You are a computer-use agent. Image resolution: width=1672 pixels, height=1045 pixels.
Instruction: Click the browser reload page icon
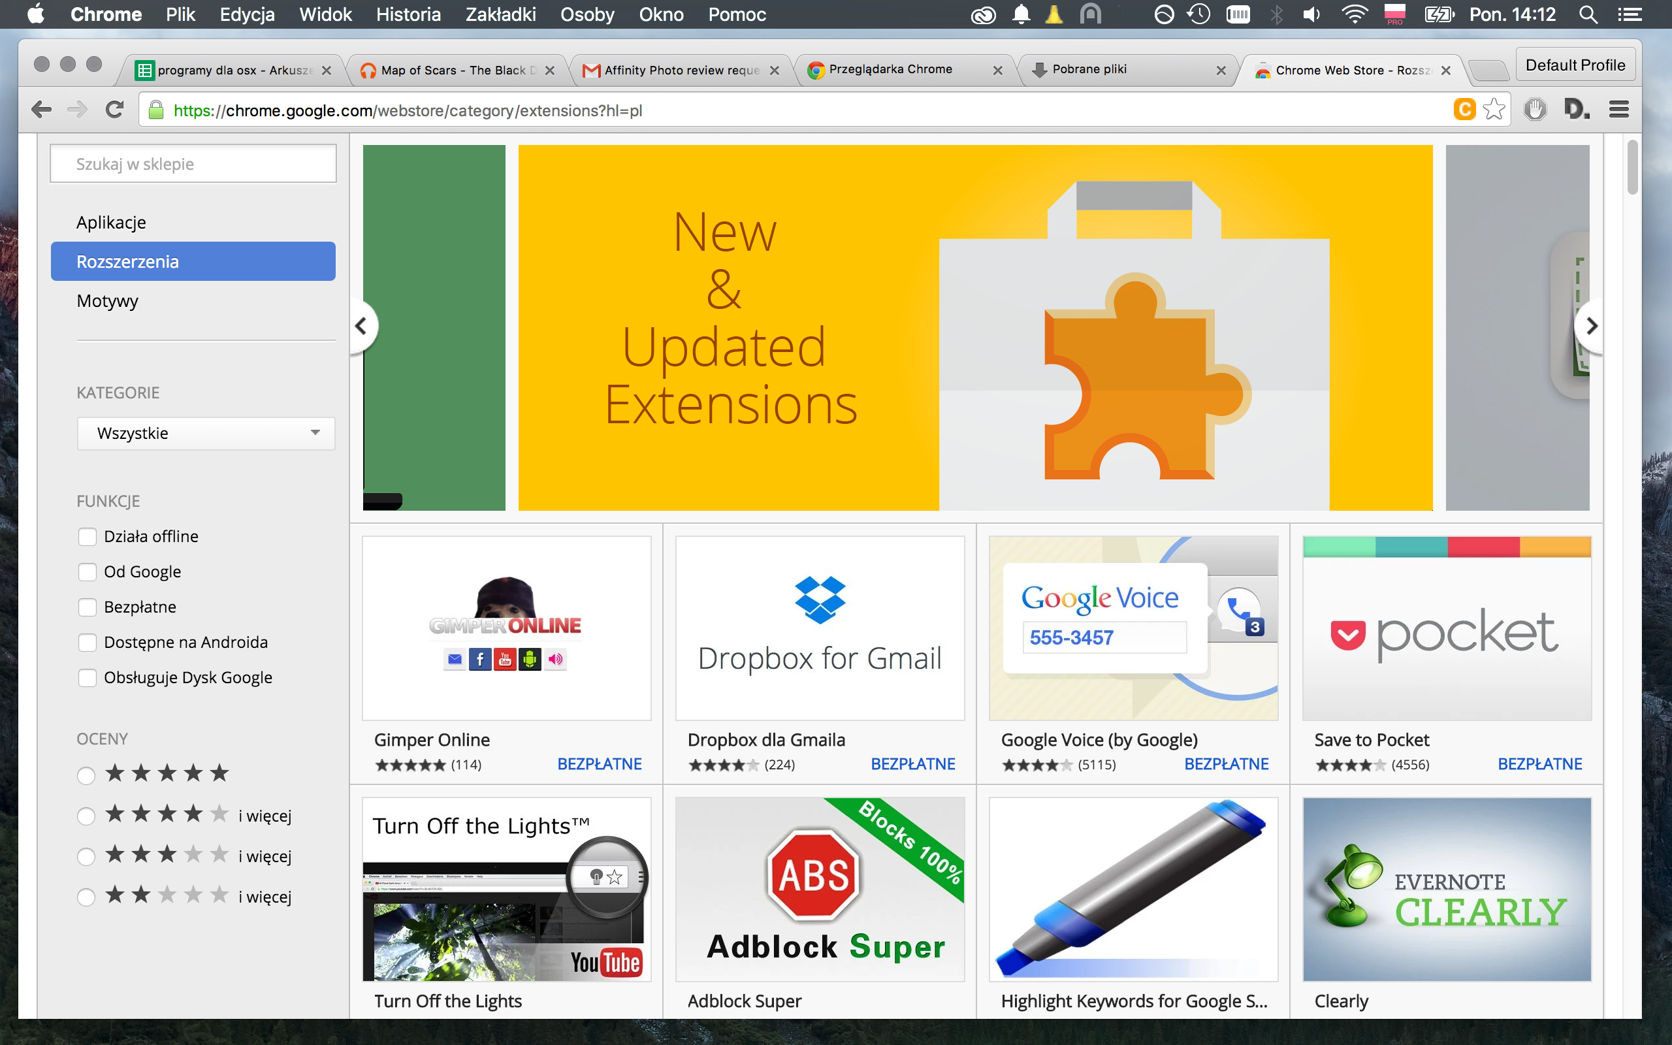115,109
